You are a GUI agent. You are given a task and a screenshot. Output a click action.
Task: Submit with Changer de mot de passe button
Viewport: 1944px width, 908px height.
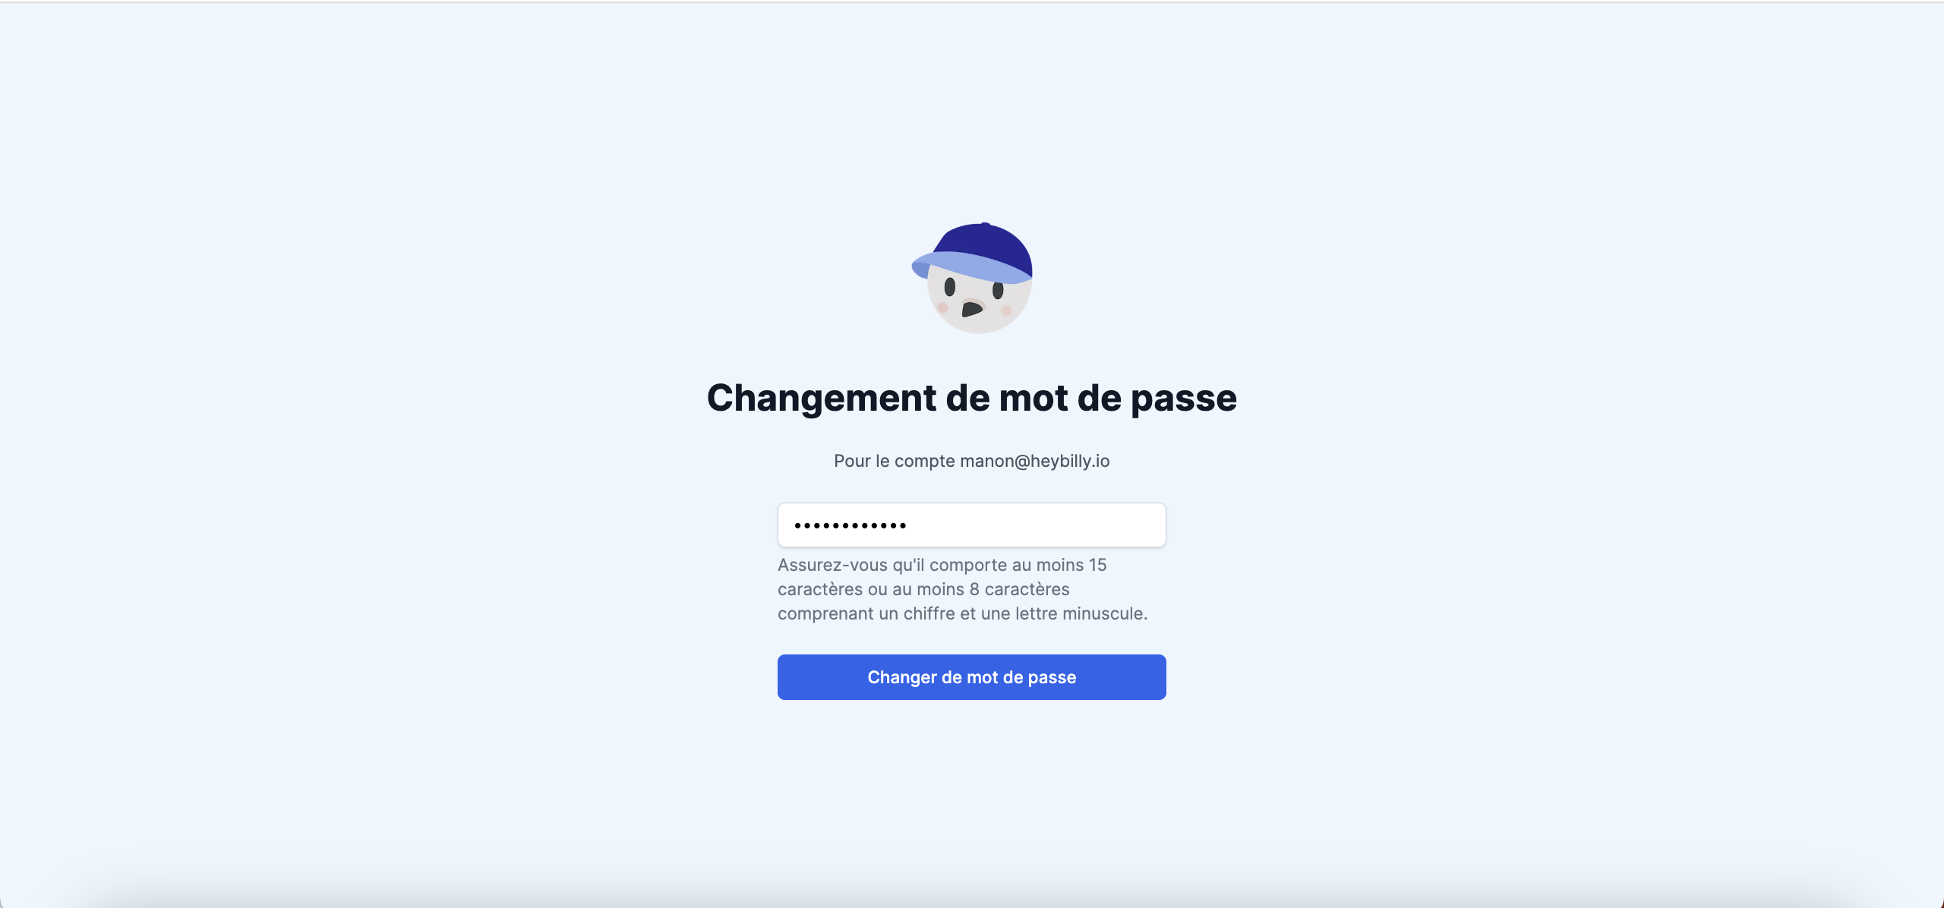[972, 677]
